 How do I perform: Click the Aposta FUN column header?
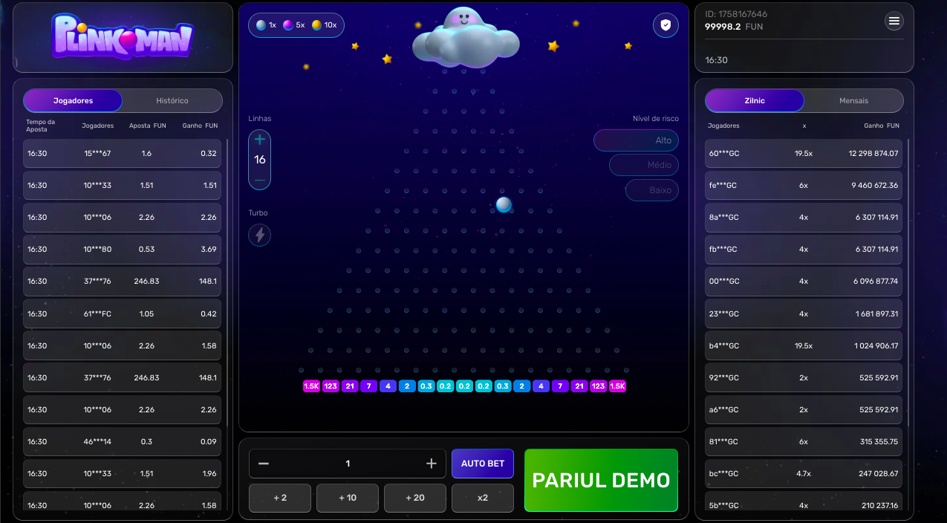[147, 126]
